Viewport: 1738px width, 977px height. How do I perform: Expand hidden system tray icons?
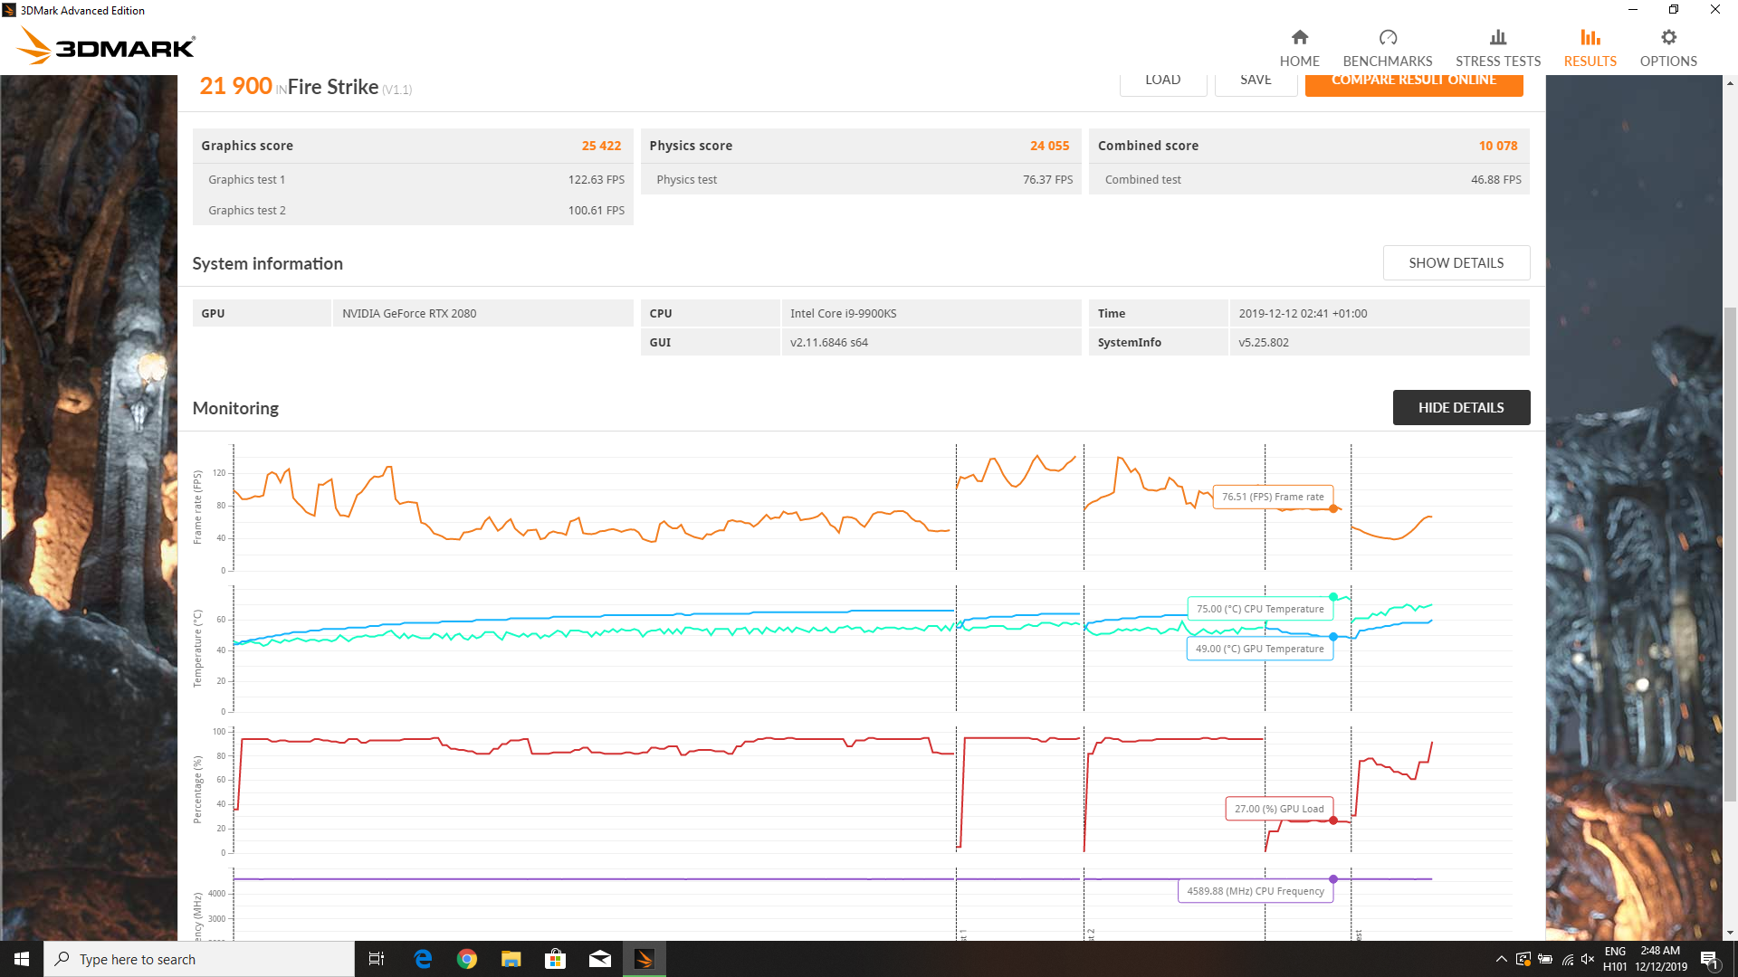(x=1501, y=959)
